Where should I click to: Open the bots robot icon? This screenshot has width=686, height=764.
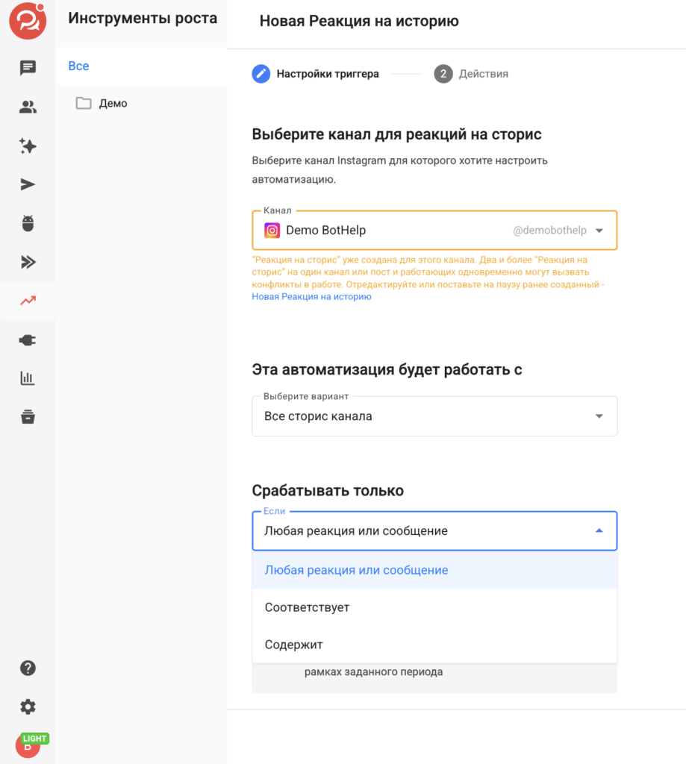pyautogui.click(x=28, y=223)
